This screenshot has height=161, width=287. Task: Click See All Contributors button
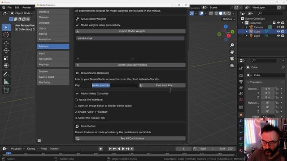pyautogui.click(x=130, y=138)
